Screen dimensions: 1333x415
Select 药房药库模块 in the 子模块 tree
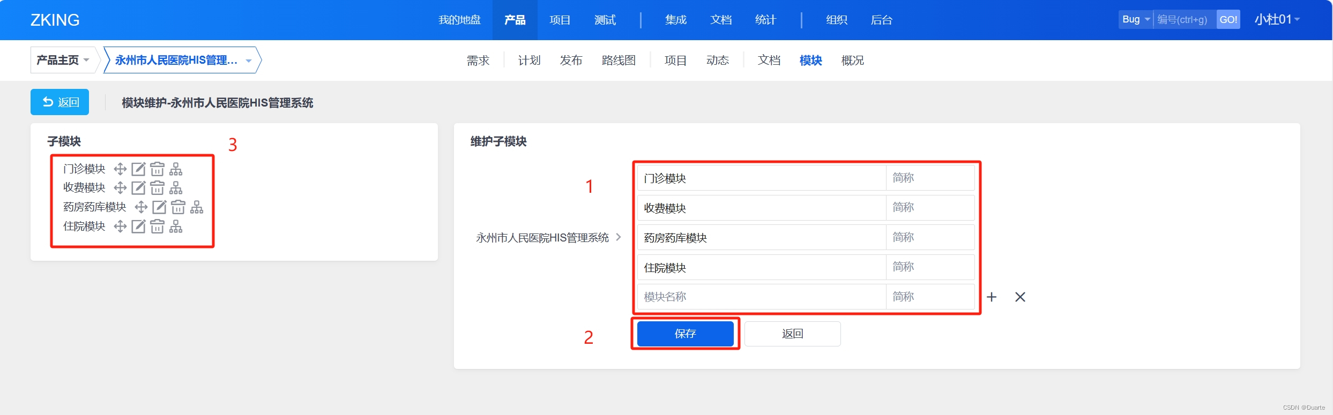pyautogui.click(x=94, y=207)
